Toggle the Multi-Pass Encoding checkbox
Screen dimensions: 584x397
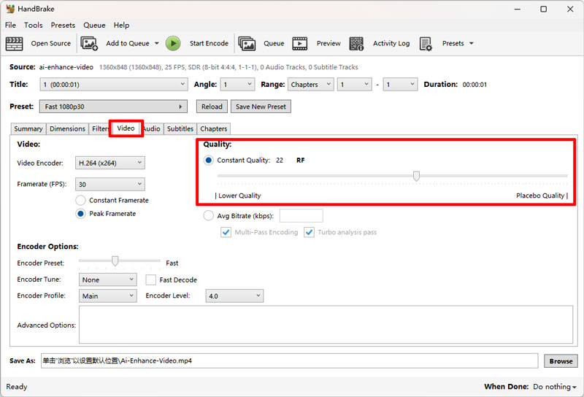[x=226, y=232]
